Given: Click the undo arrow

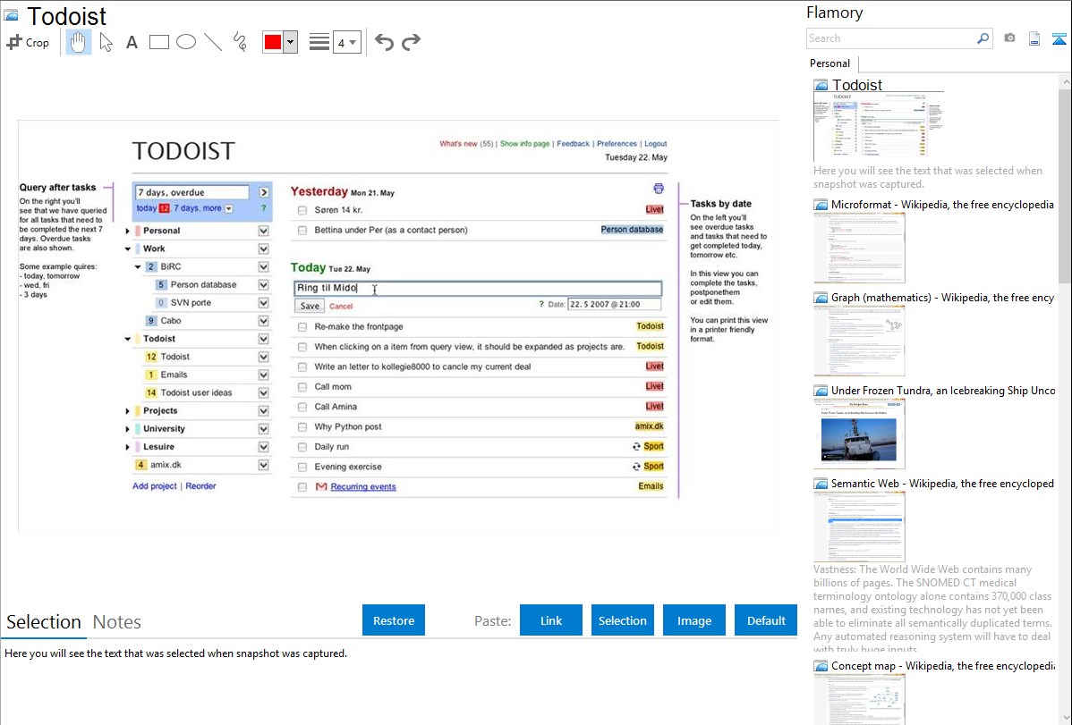Looking at the screenshot, I should (x=384, y=42).
